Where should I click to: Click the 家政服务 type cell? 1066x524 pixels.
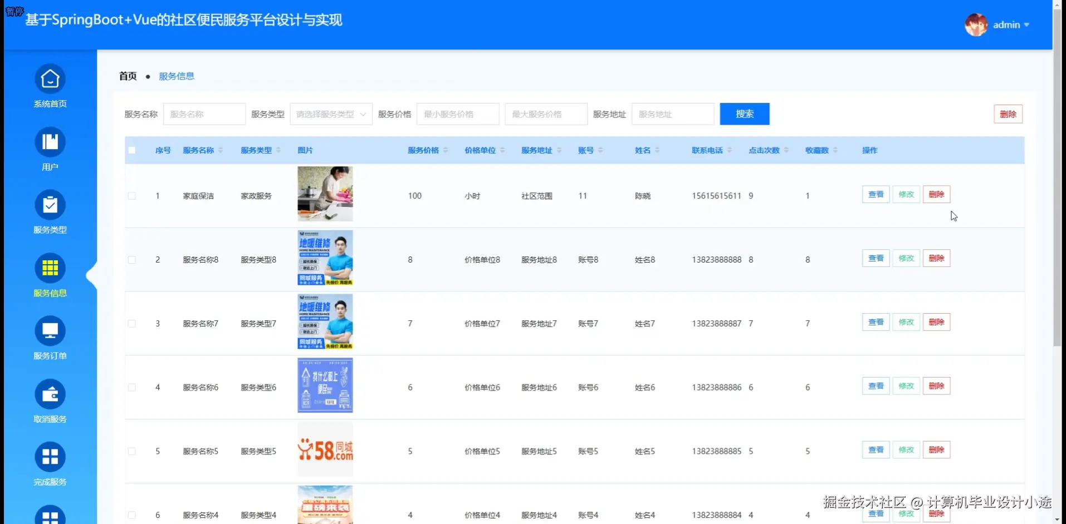(x=256, y=196)
